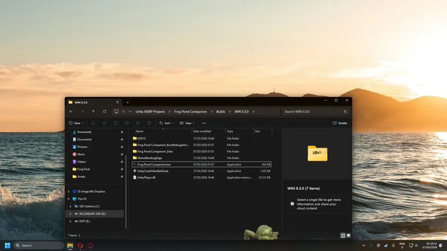Switch to large thumbnails view layout
The height and width of the screenshot is (251, 447).
[348, 235]
